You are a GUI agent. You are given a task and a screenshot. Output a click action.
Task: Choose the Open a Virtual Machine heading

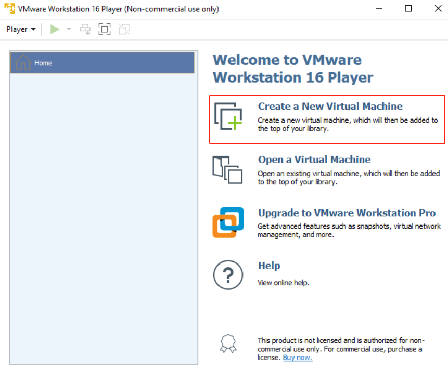pyautogui.click(x=314, y=160)
